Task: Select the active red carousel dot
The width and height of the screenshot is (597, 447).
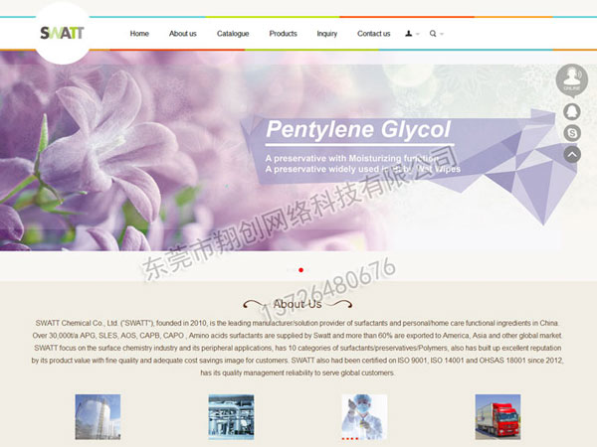Action: pos(301,269)
